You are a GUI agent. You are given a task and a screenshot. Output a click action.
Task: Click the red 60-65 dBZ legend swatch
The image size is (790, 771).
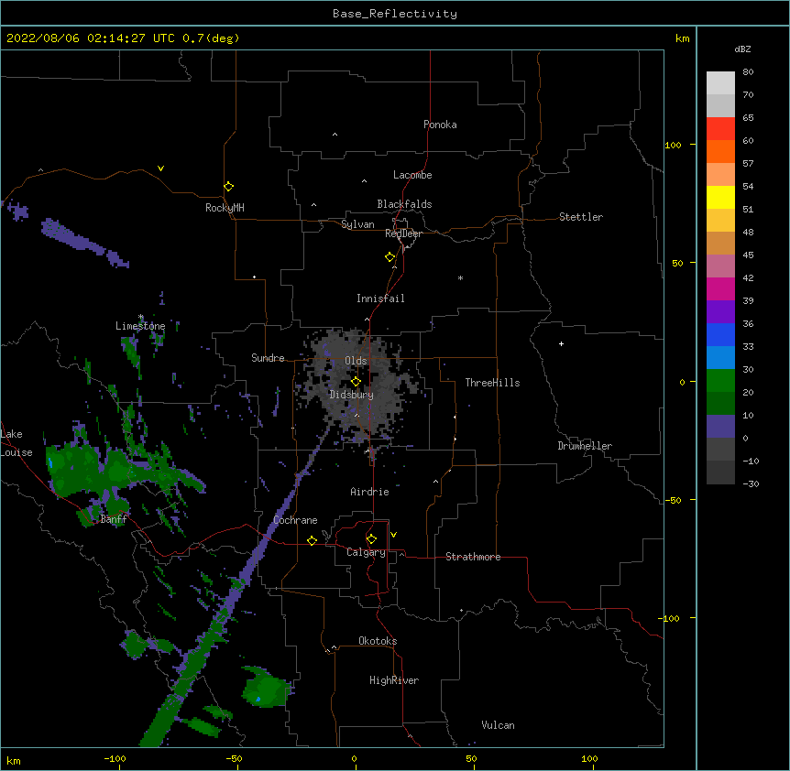pyautogui.click(x=720, y=129)
